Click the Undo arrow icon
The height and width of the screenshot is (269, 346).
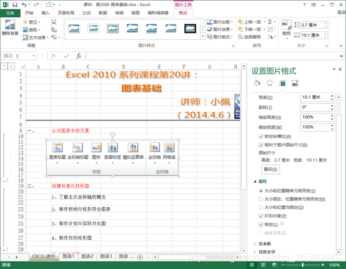tap(24, 4)
